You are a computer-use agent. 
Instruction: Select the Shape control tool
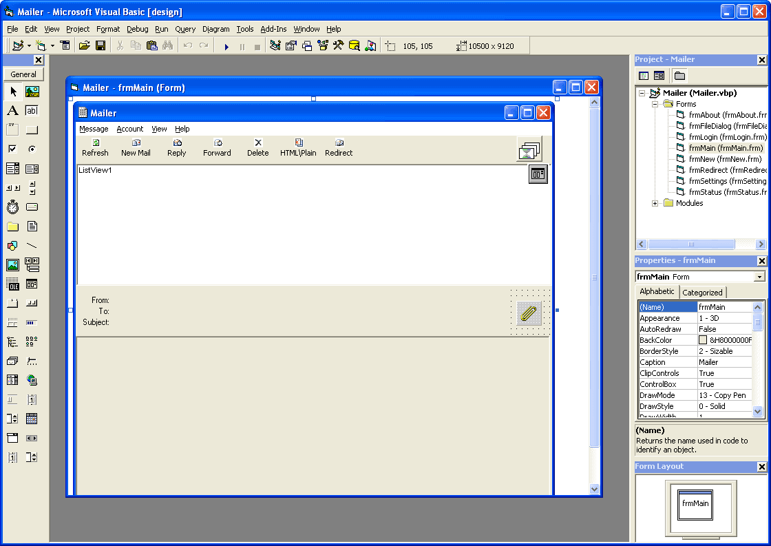tap(13, 245)
